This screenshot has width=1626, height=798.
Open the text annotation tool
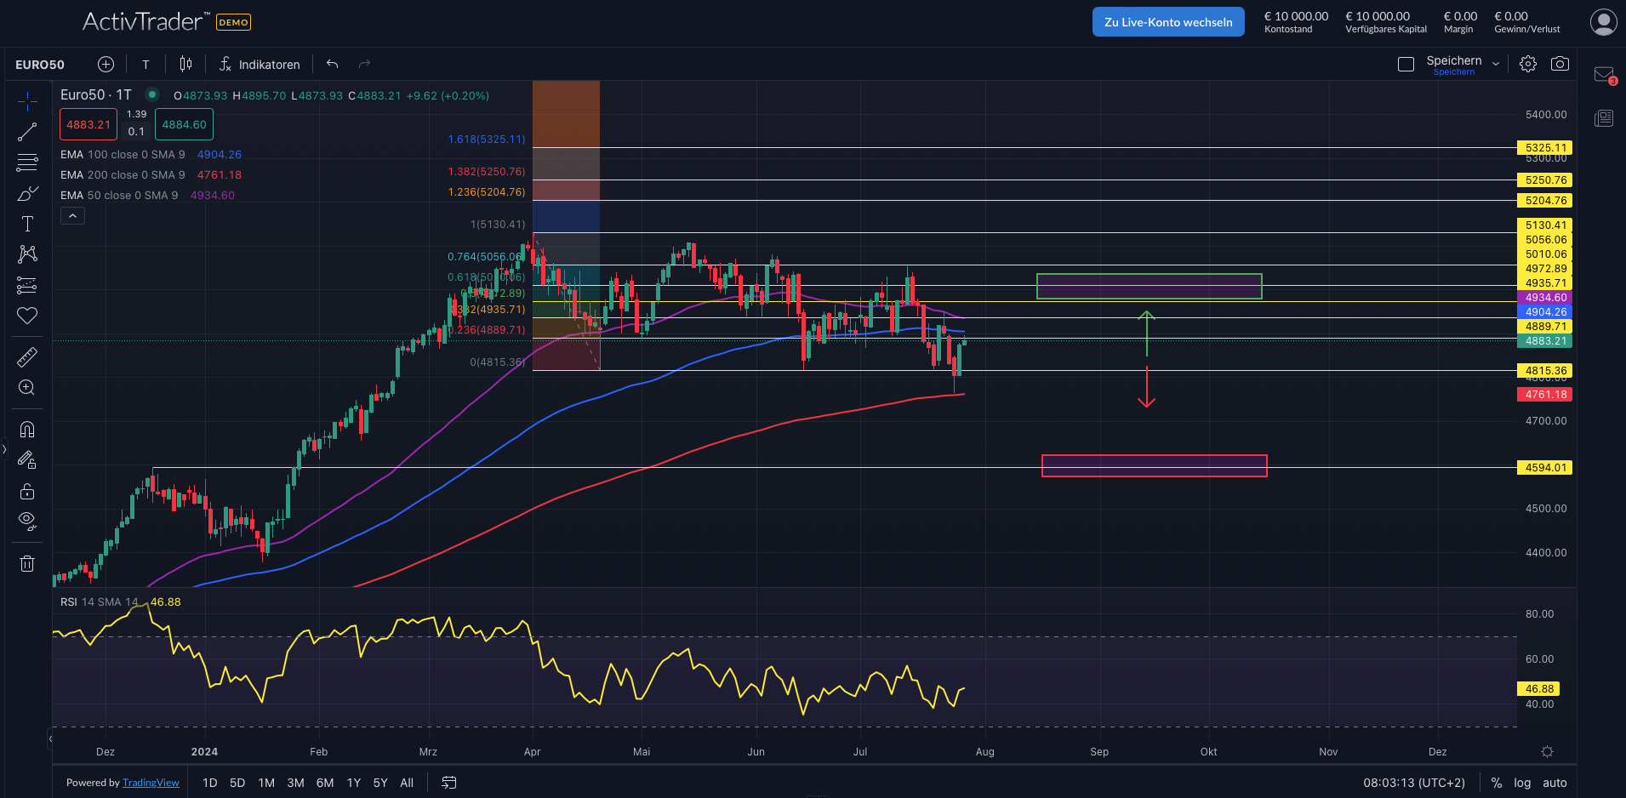[27, 223]
